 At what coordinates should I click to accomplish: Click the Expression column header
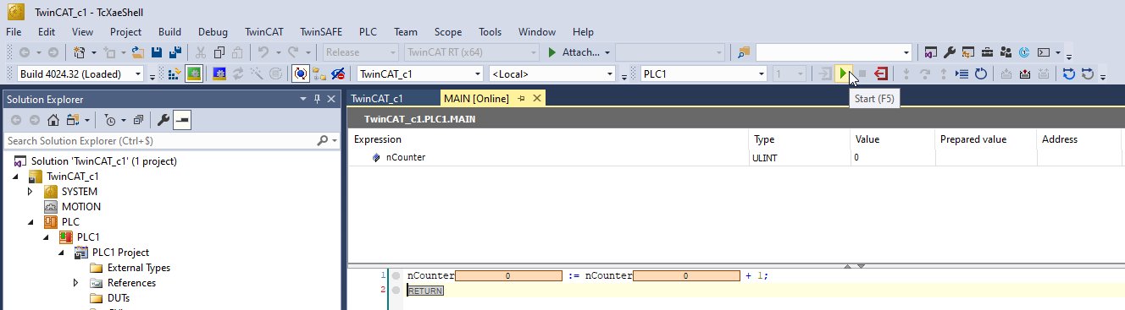(378, 139)
